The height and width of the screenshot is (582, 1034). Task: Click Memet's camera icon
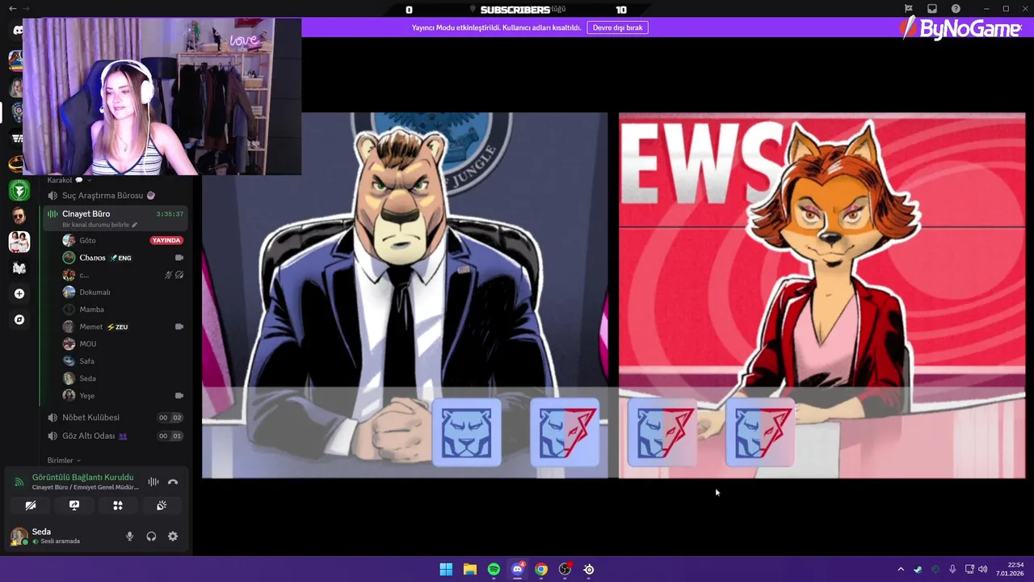179,327
